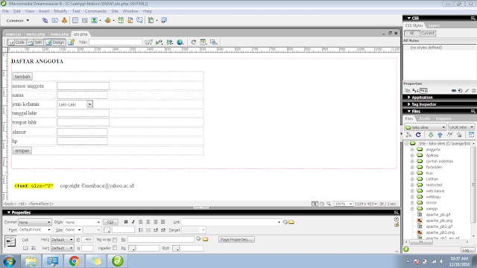
Task: Open the Vert alignment dropdown
Action: pos(62,248)
